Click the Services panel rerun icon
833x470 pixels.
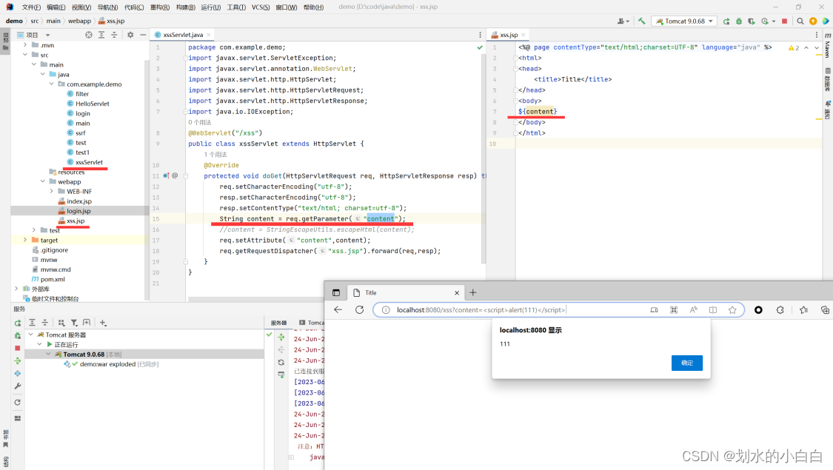click(18, 323)
